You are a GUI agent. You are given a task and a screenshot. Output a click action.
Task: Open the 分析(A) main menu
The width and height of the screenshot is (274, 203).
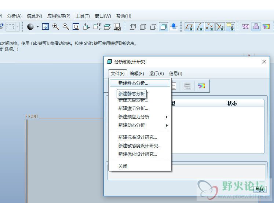pos(14,16)
